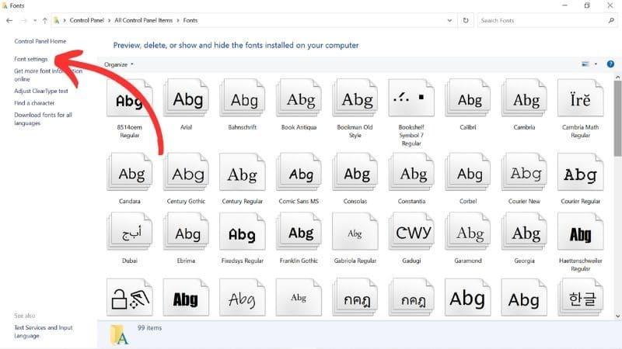Viewport: 622px width, 349px height.
Task: Open the Book Antiqua font
Action: click(x=299, y=98)
